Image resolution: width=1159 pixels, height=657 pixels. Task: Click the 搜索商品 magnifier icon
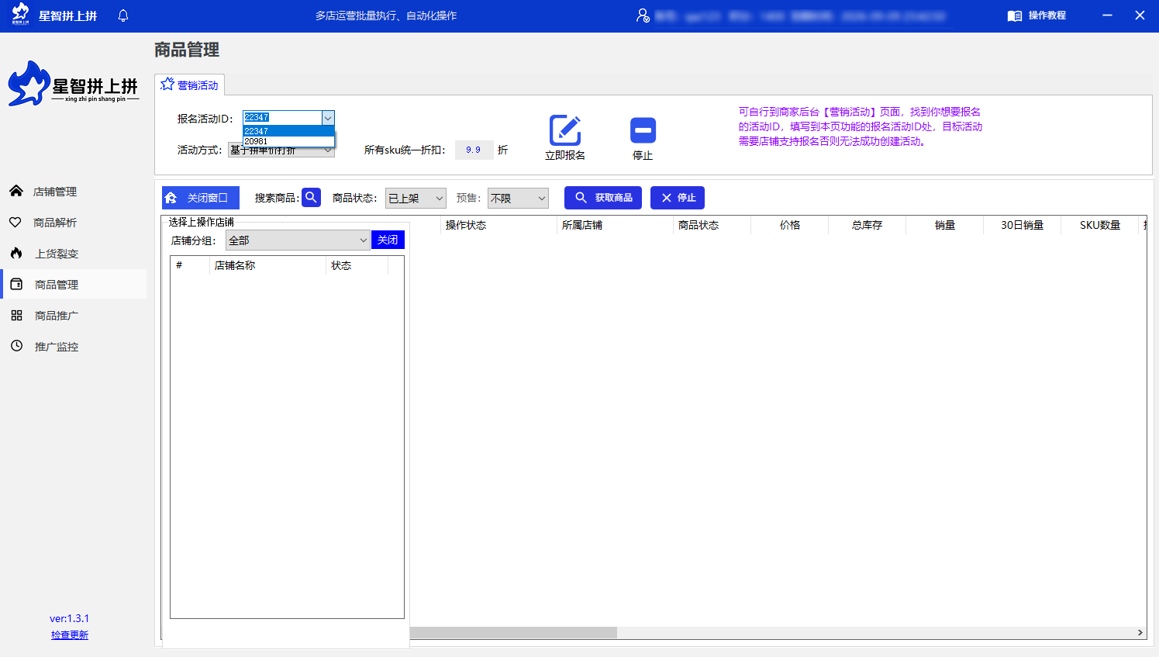coord(310,197)
